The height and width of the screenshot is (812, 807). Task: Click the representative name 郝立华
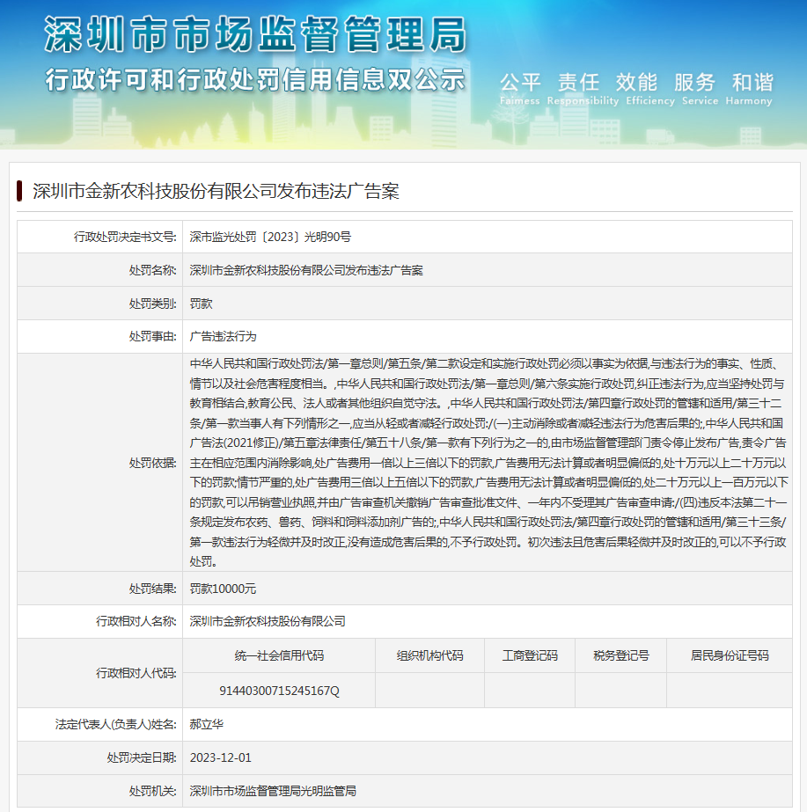206,725
